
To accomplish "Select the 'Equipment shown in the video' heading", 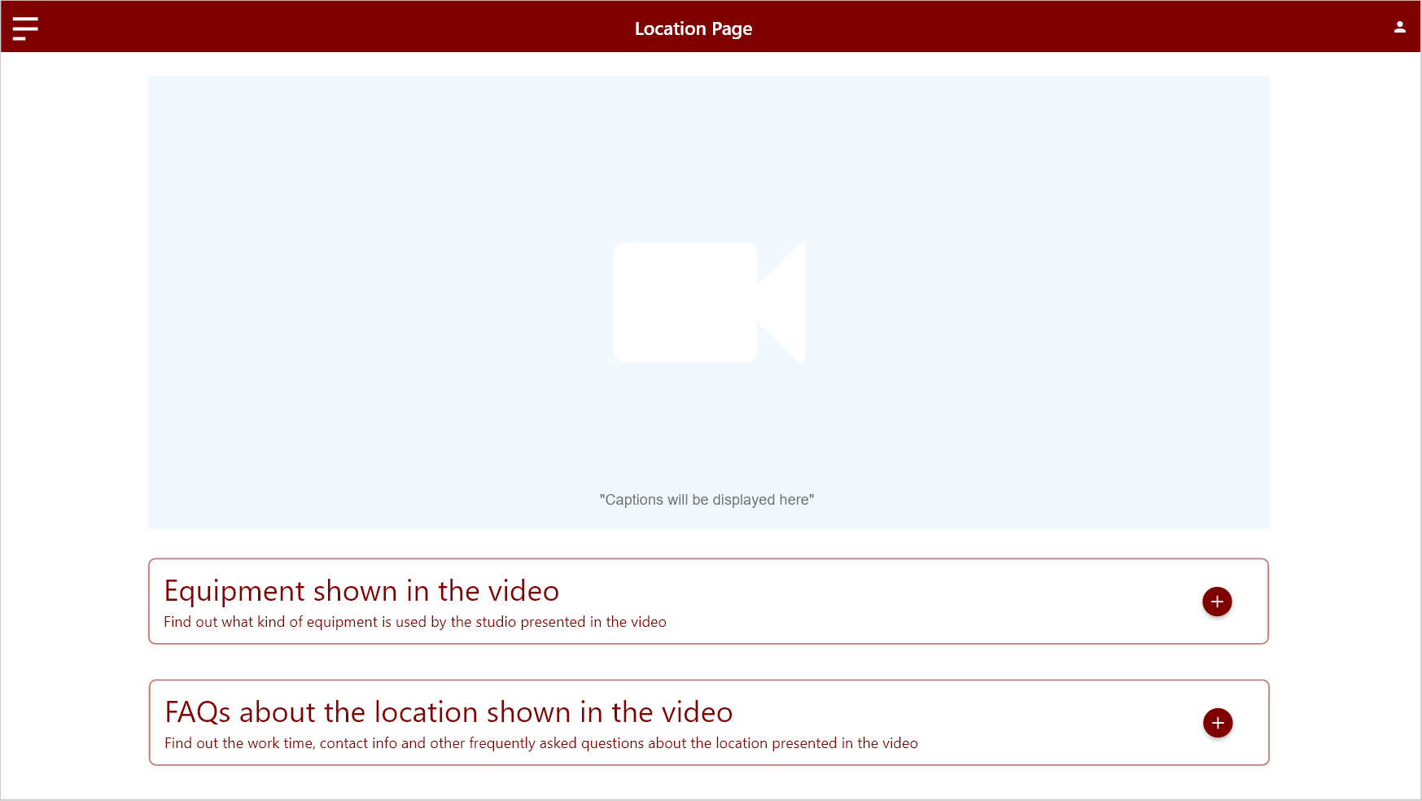I will coord(361,591).
